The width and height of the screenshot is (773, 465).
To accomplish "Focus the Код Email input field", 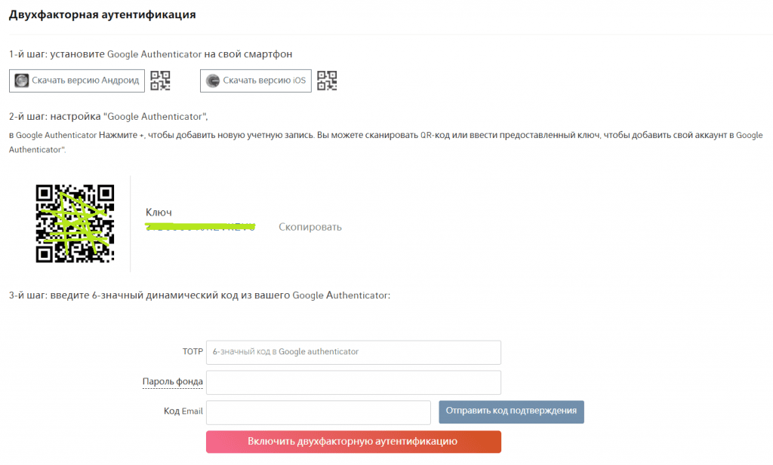I will pos(319,412).
